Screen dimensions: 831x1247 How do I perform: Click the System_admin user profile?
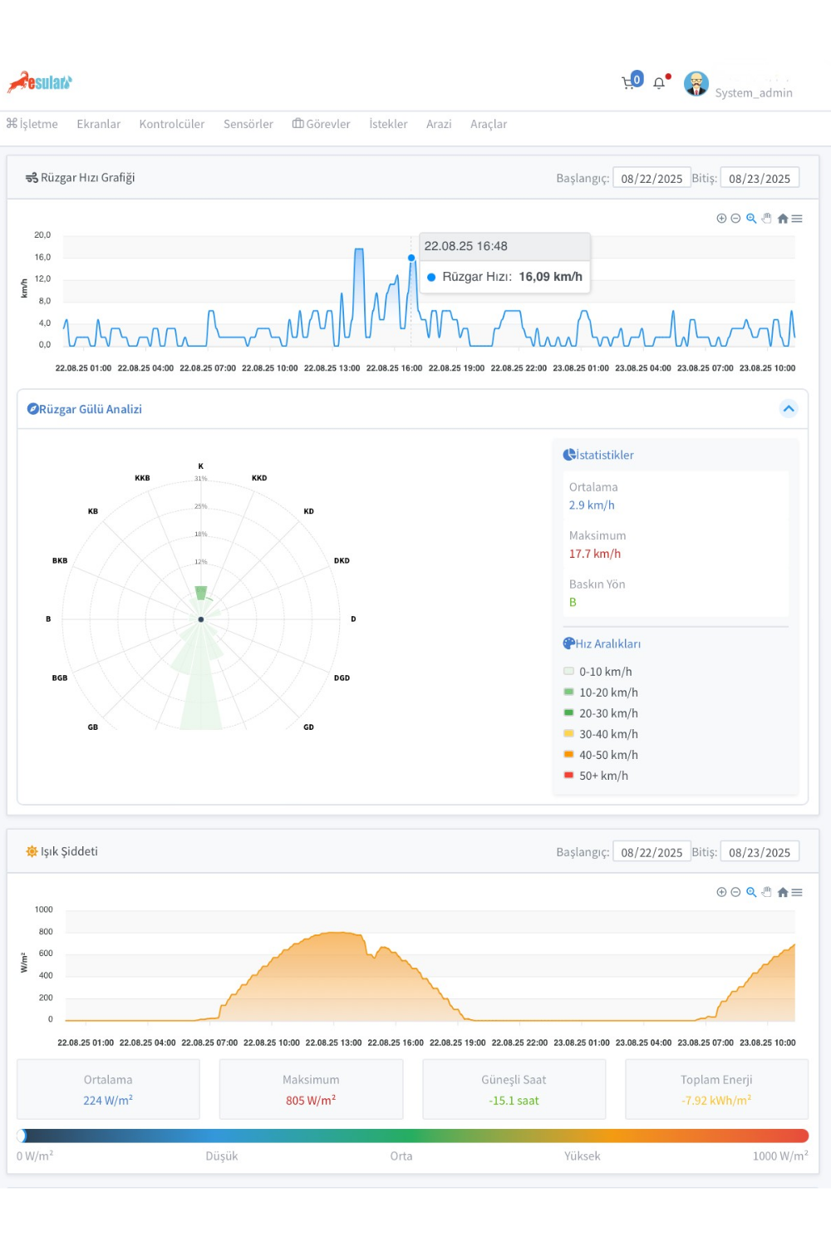tap(738, 85)
